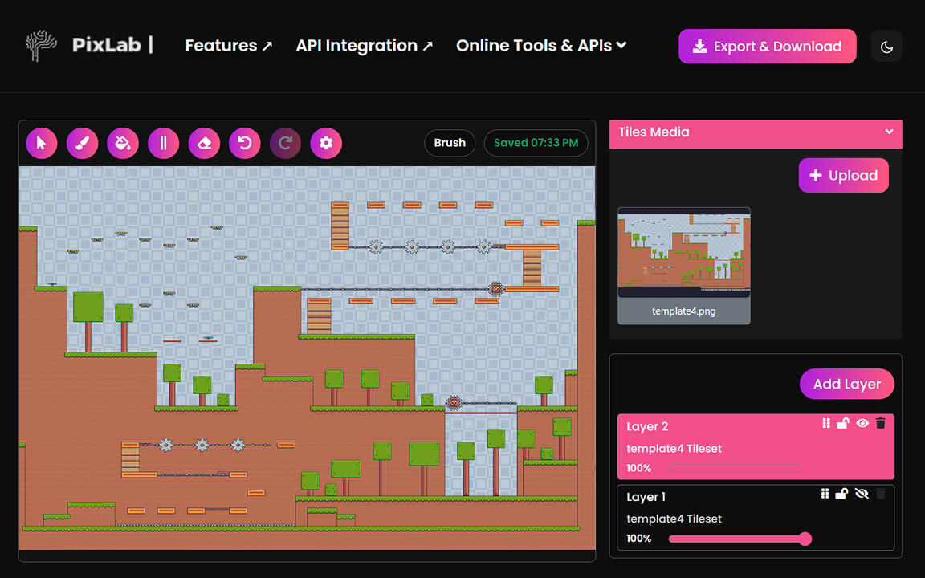Viewport: 925px width, 578px height.
Task: Open the Online Tools & APIs dropdown
Action: [x=540, y=46]
